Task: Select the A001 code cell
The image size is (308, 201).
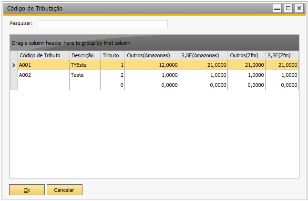Action: (x=43, y=65)
